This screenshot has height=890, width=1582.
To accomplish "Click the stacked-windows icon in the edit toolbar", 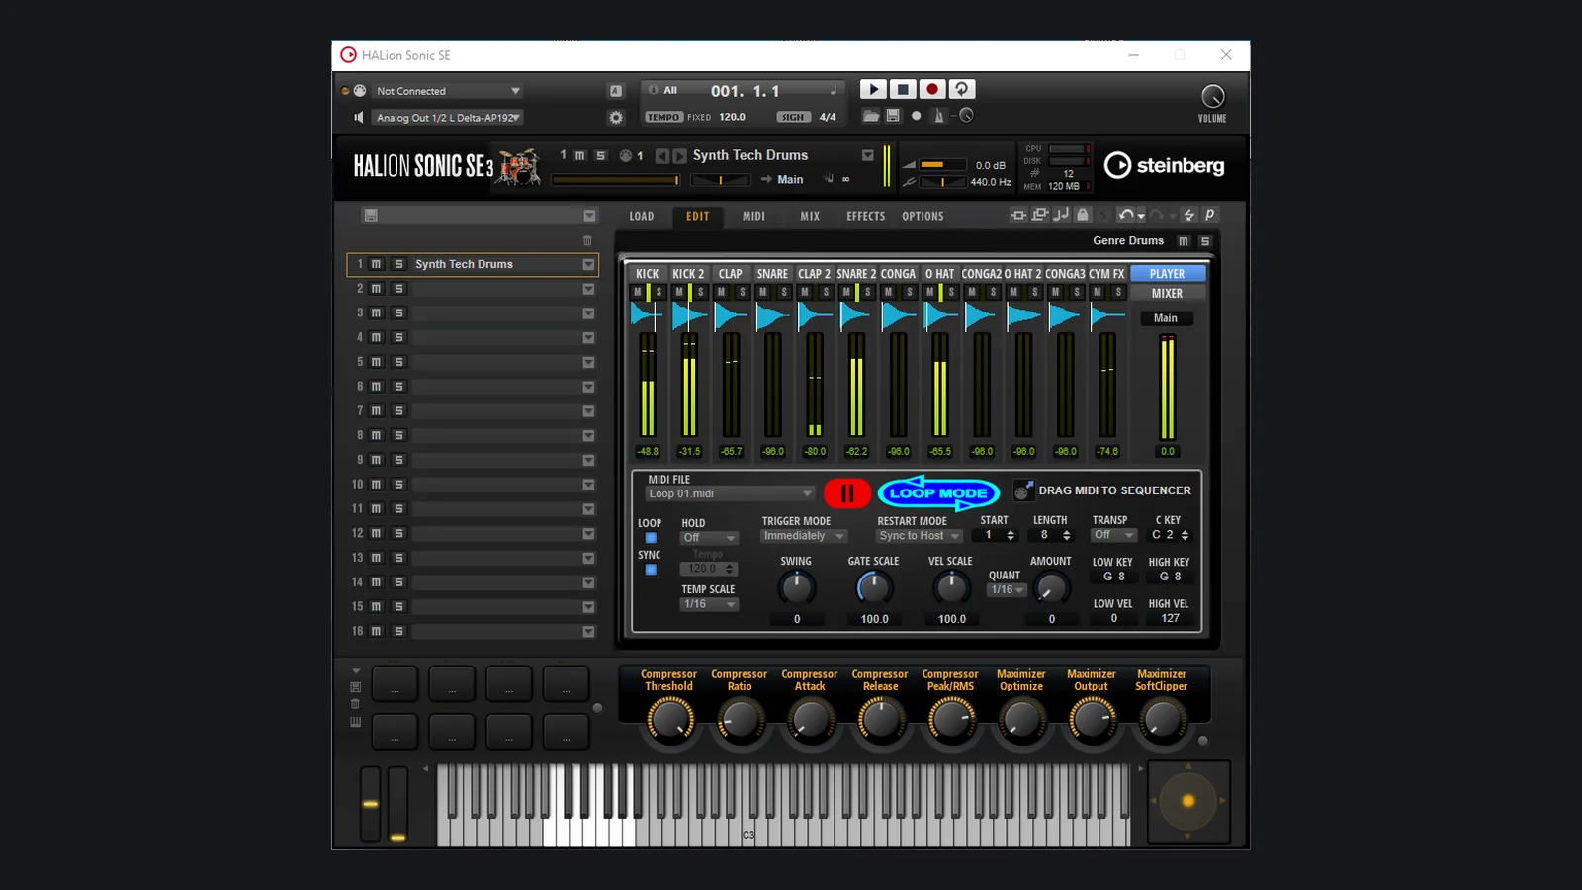I will 1040,215.
